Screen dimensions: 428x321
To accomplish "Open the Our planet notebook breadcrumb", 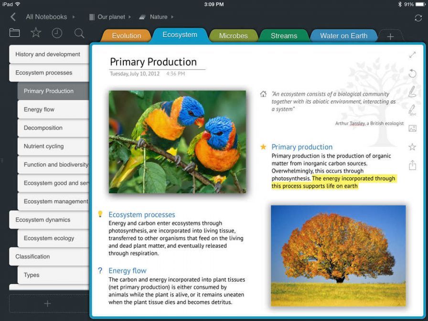I will pyautogui.click(x=111, y=17).
